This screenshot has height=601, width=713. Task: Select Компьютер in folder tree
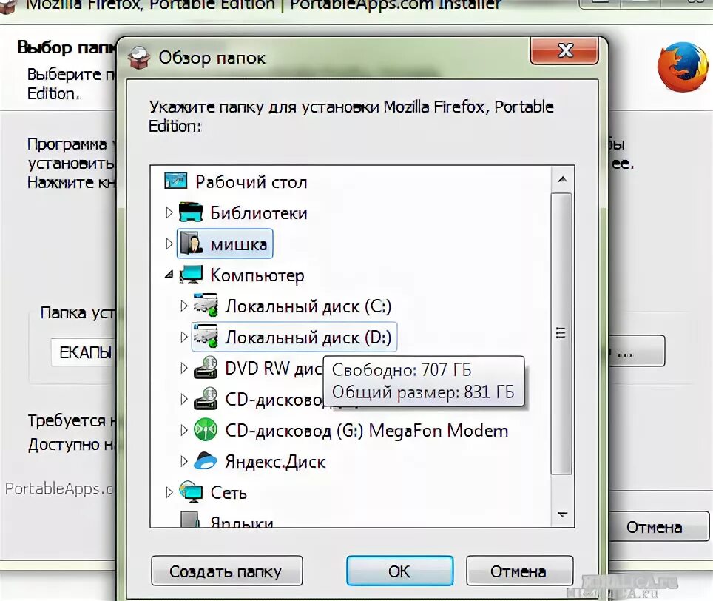[x=257, y=275]
